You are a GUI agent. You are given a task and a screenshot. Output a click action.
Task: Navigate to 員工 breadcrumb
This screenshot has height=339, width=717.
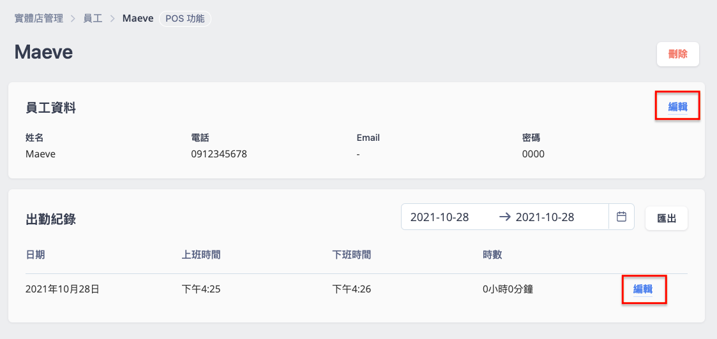[93, 19]
